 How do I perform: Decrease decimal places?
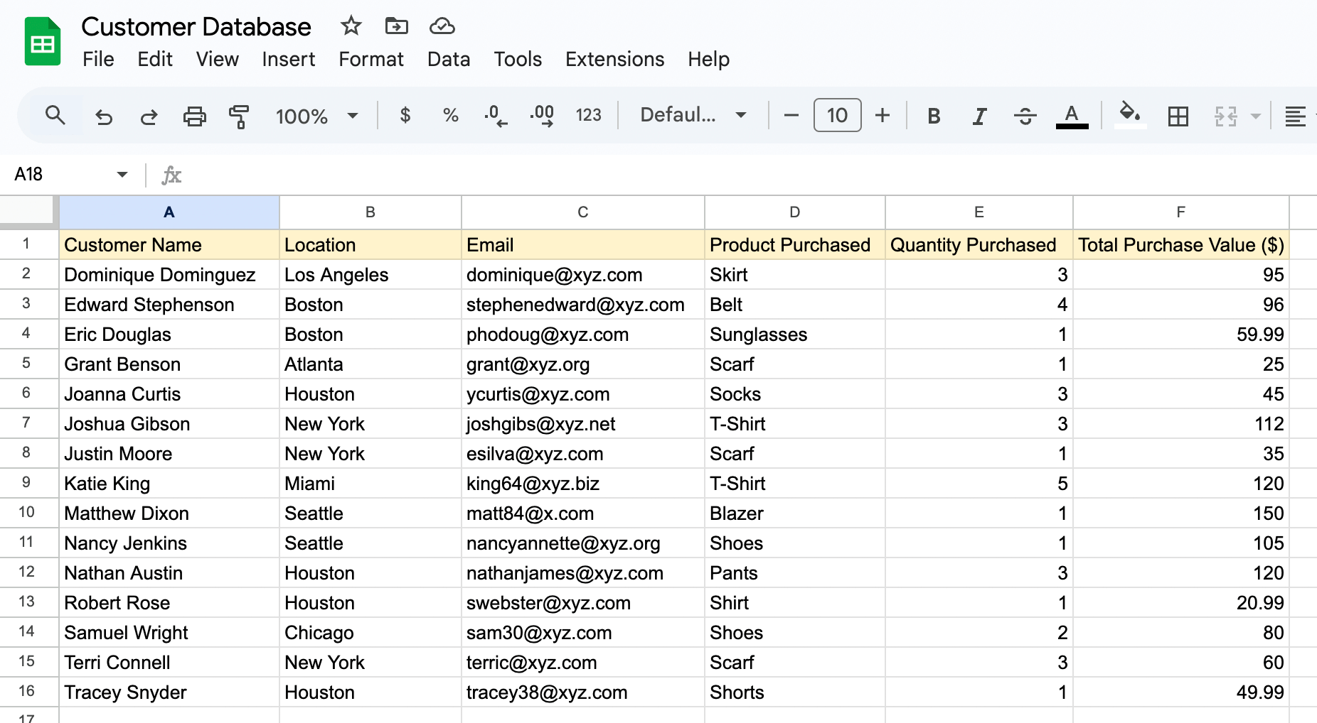point(496,115)
